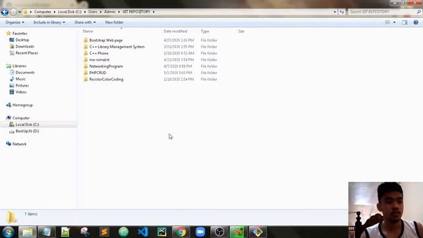Go back with the Explorer Back arrow

(5, 12)
